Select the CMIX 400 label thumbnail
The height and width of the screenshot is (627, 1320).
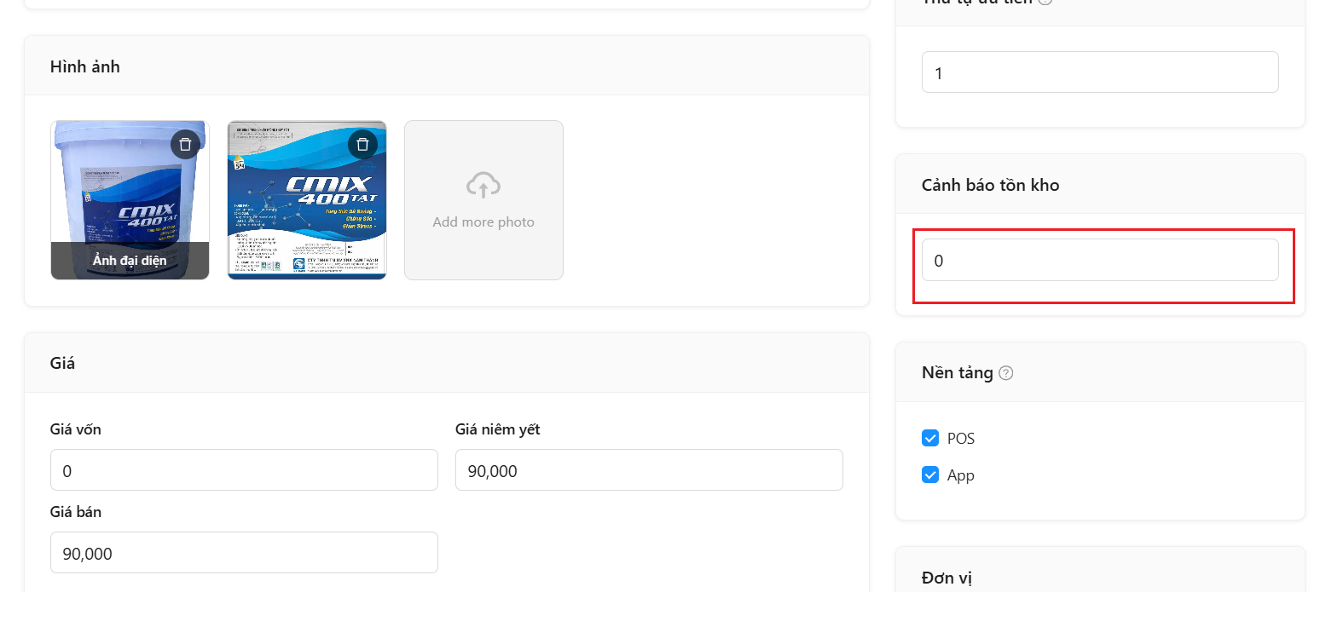[x=307, y=199]
